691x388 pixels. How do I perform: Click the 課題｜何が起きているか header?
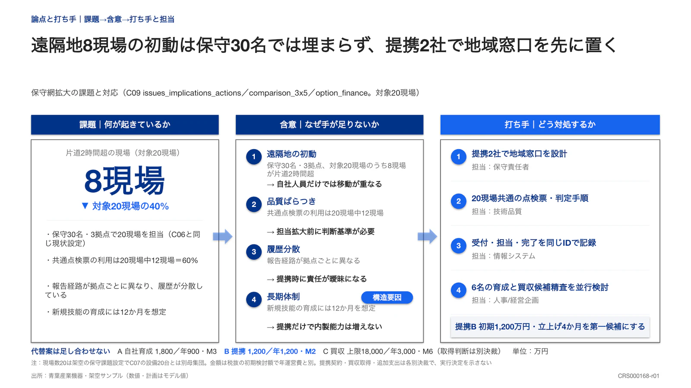[x=125, y=125]
